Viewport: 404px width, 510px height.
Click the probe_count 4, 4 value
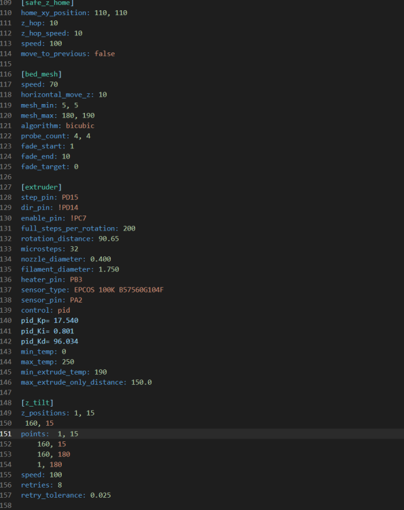[x=82, y=136]
